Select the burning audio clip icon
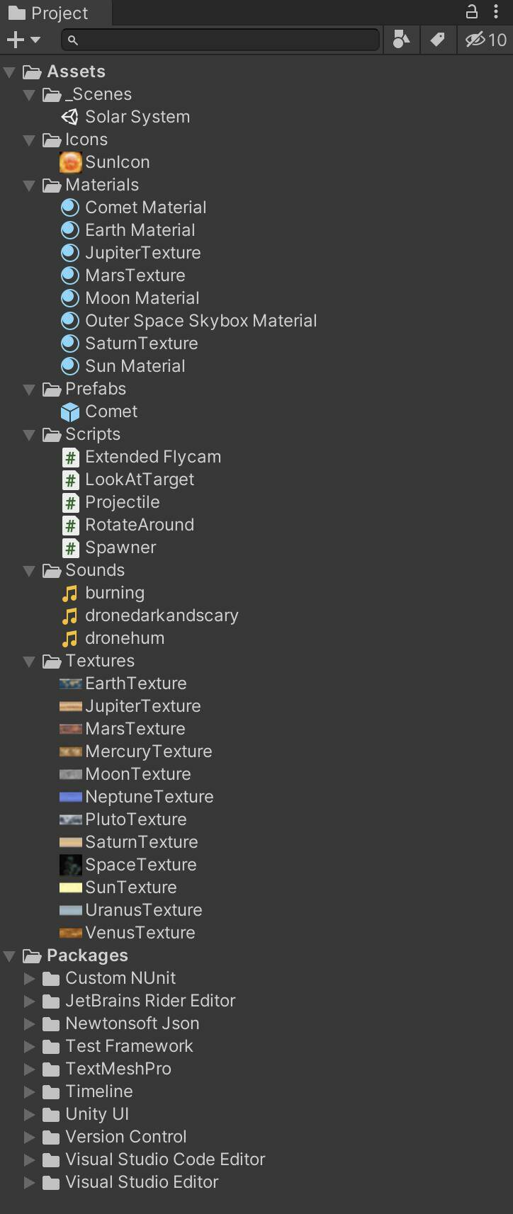Viewport: 513px width, 1214px height. [70, 593]
